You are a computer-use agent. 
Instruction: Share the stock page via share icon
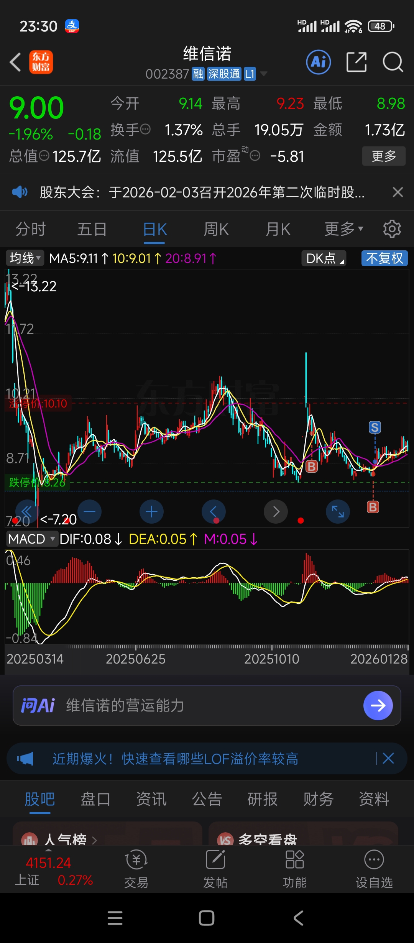coord(356,62)
